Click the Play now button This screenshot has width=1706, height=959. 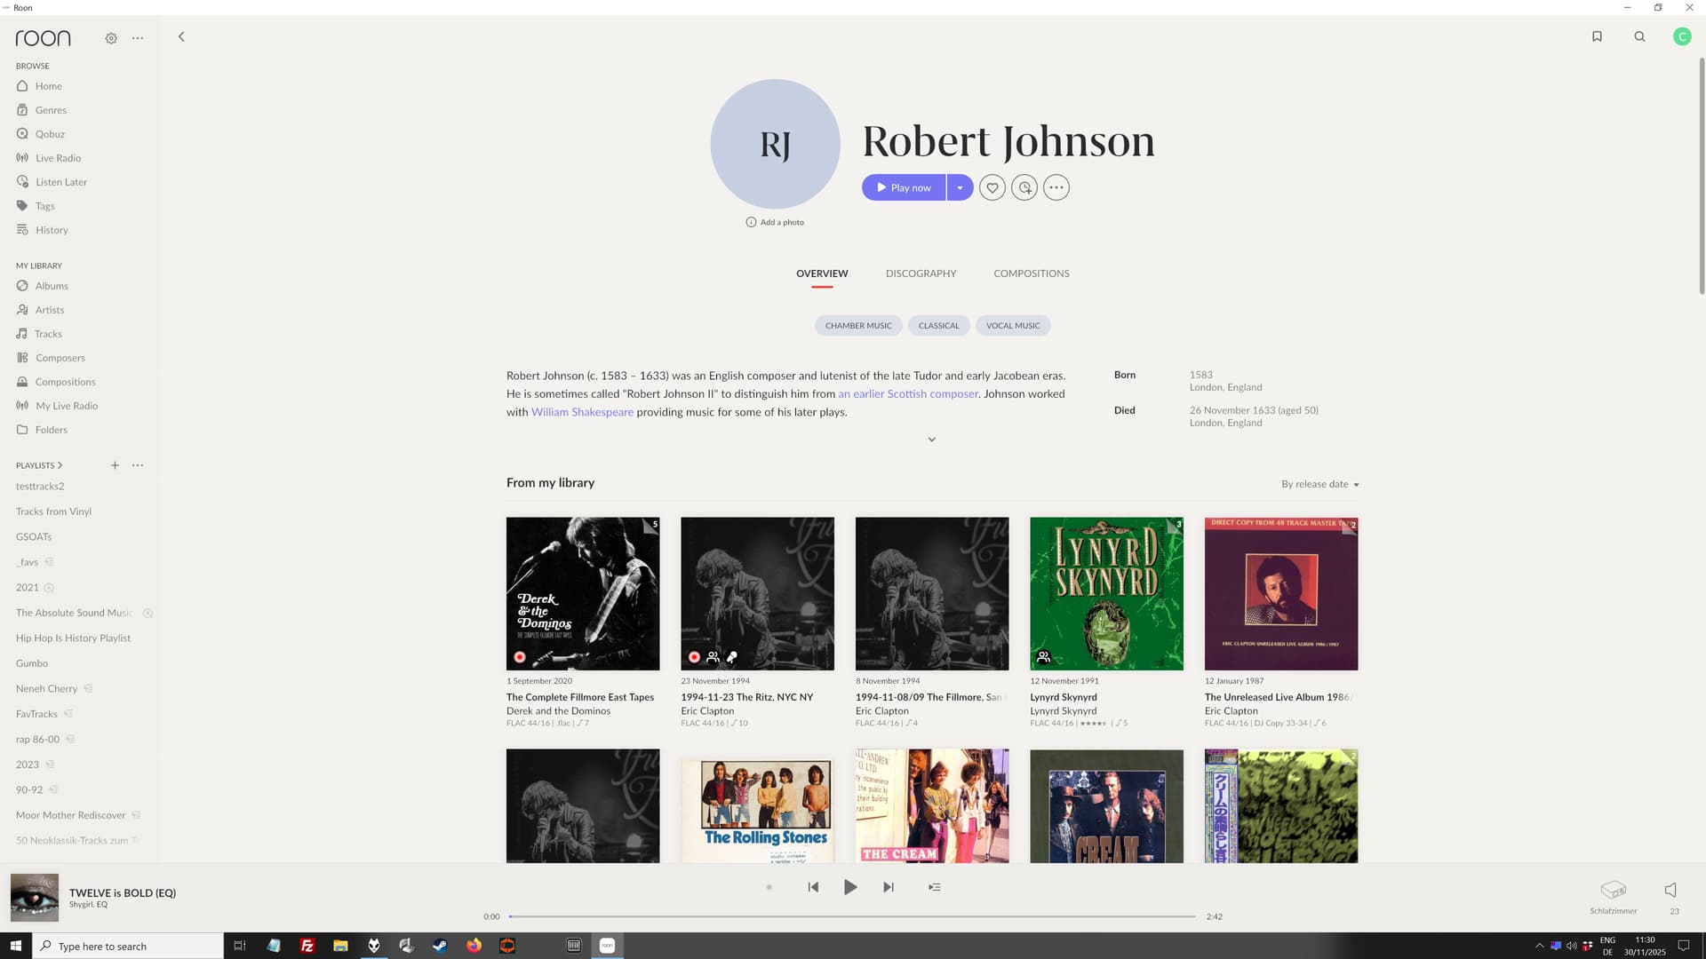903,187
